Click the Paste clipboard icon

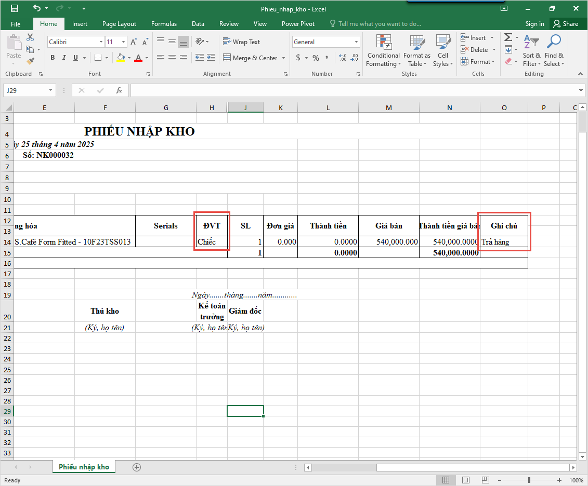[x=14, y=42]
